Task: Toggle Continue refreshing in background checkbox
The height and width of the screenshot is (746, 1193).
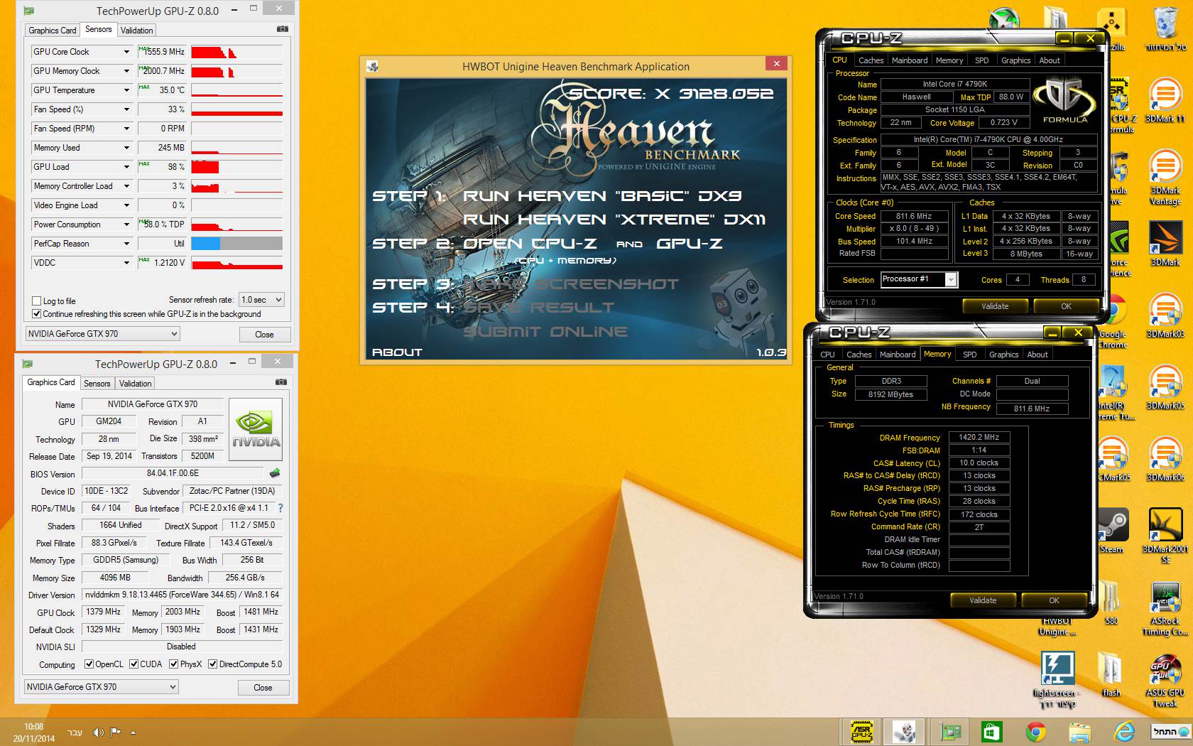Action: (x=36, y=313)
